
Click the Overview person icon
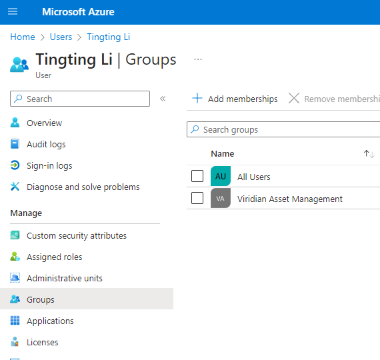(x=15, y=123)
